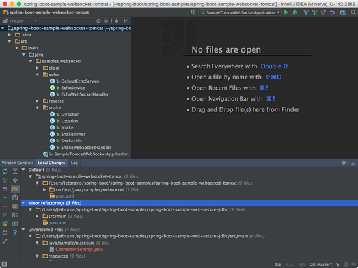Open the show history toolbar icon
The height and width of the screenshot is (268, 358).
324,12
